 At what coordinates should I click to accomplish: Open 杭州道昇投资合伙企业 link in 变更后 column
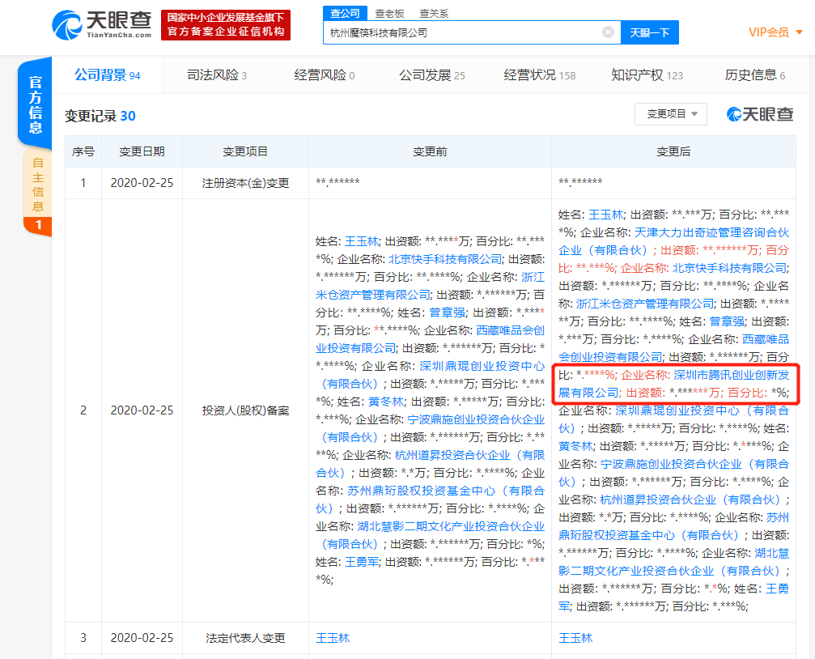click(690, 500)
